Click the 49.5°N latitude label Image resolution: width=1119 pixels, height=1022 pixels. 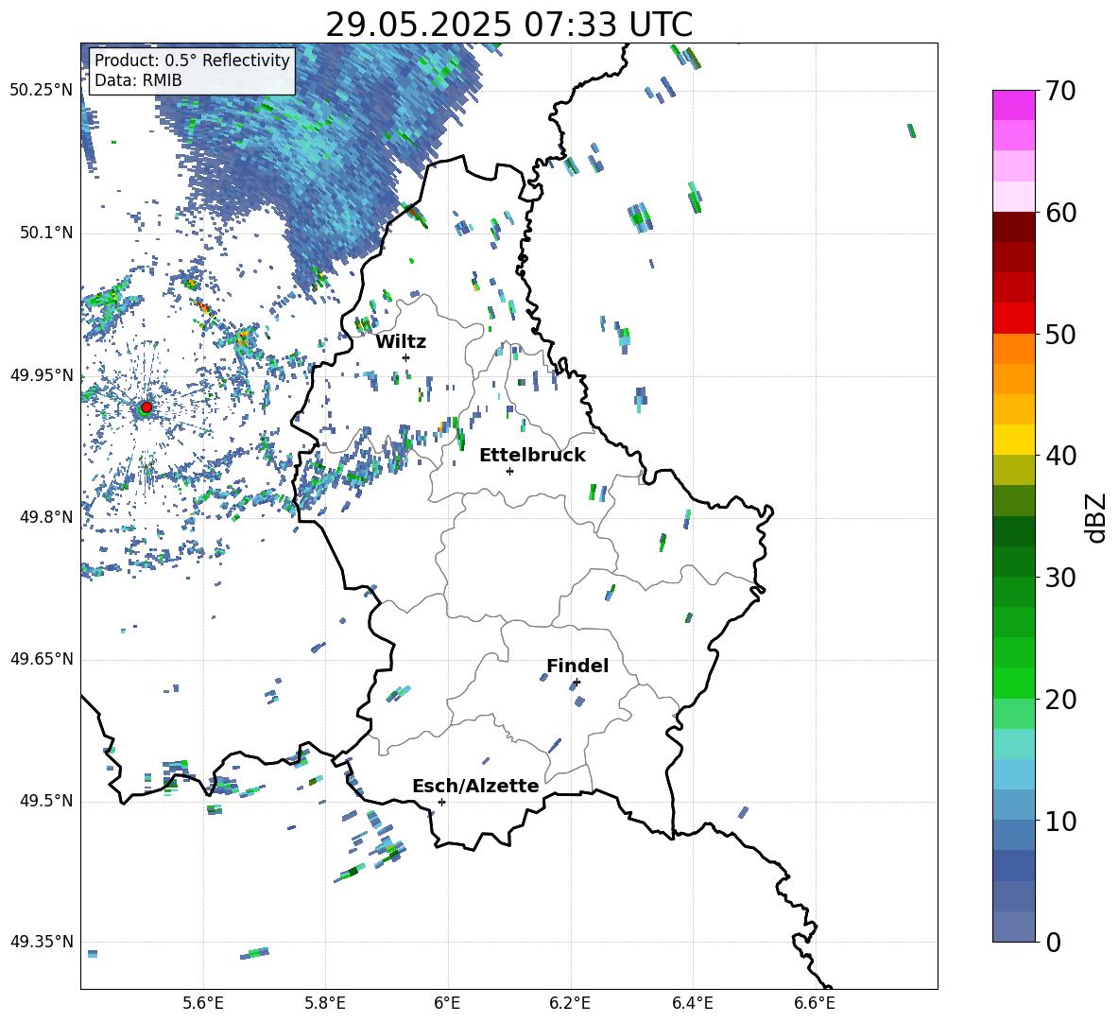[45, 801]
